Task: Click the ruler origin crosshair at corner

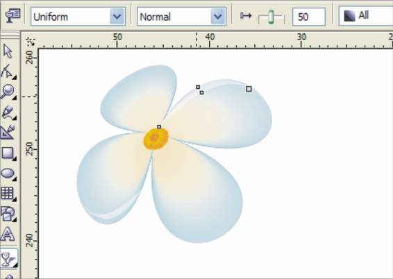Action: click(31, 42)
